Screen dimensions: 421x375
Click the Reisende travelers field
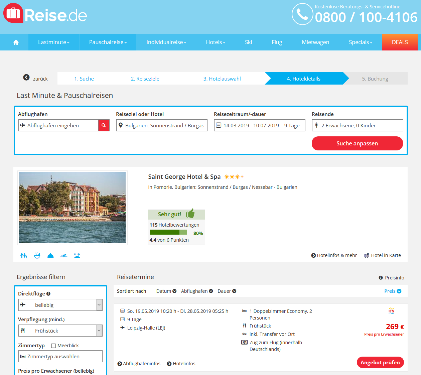pyautogui.click(x=358, y=125)
